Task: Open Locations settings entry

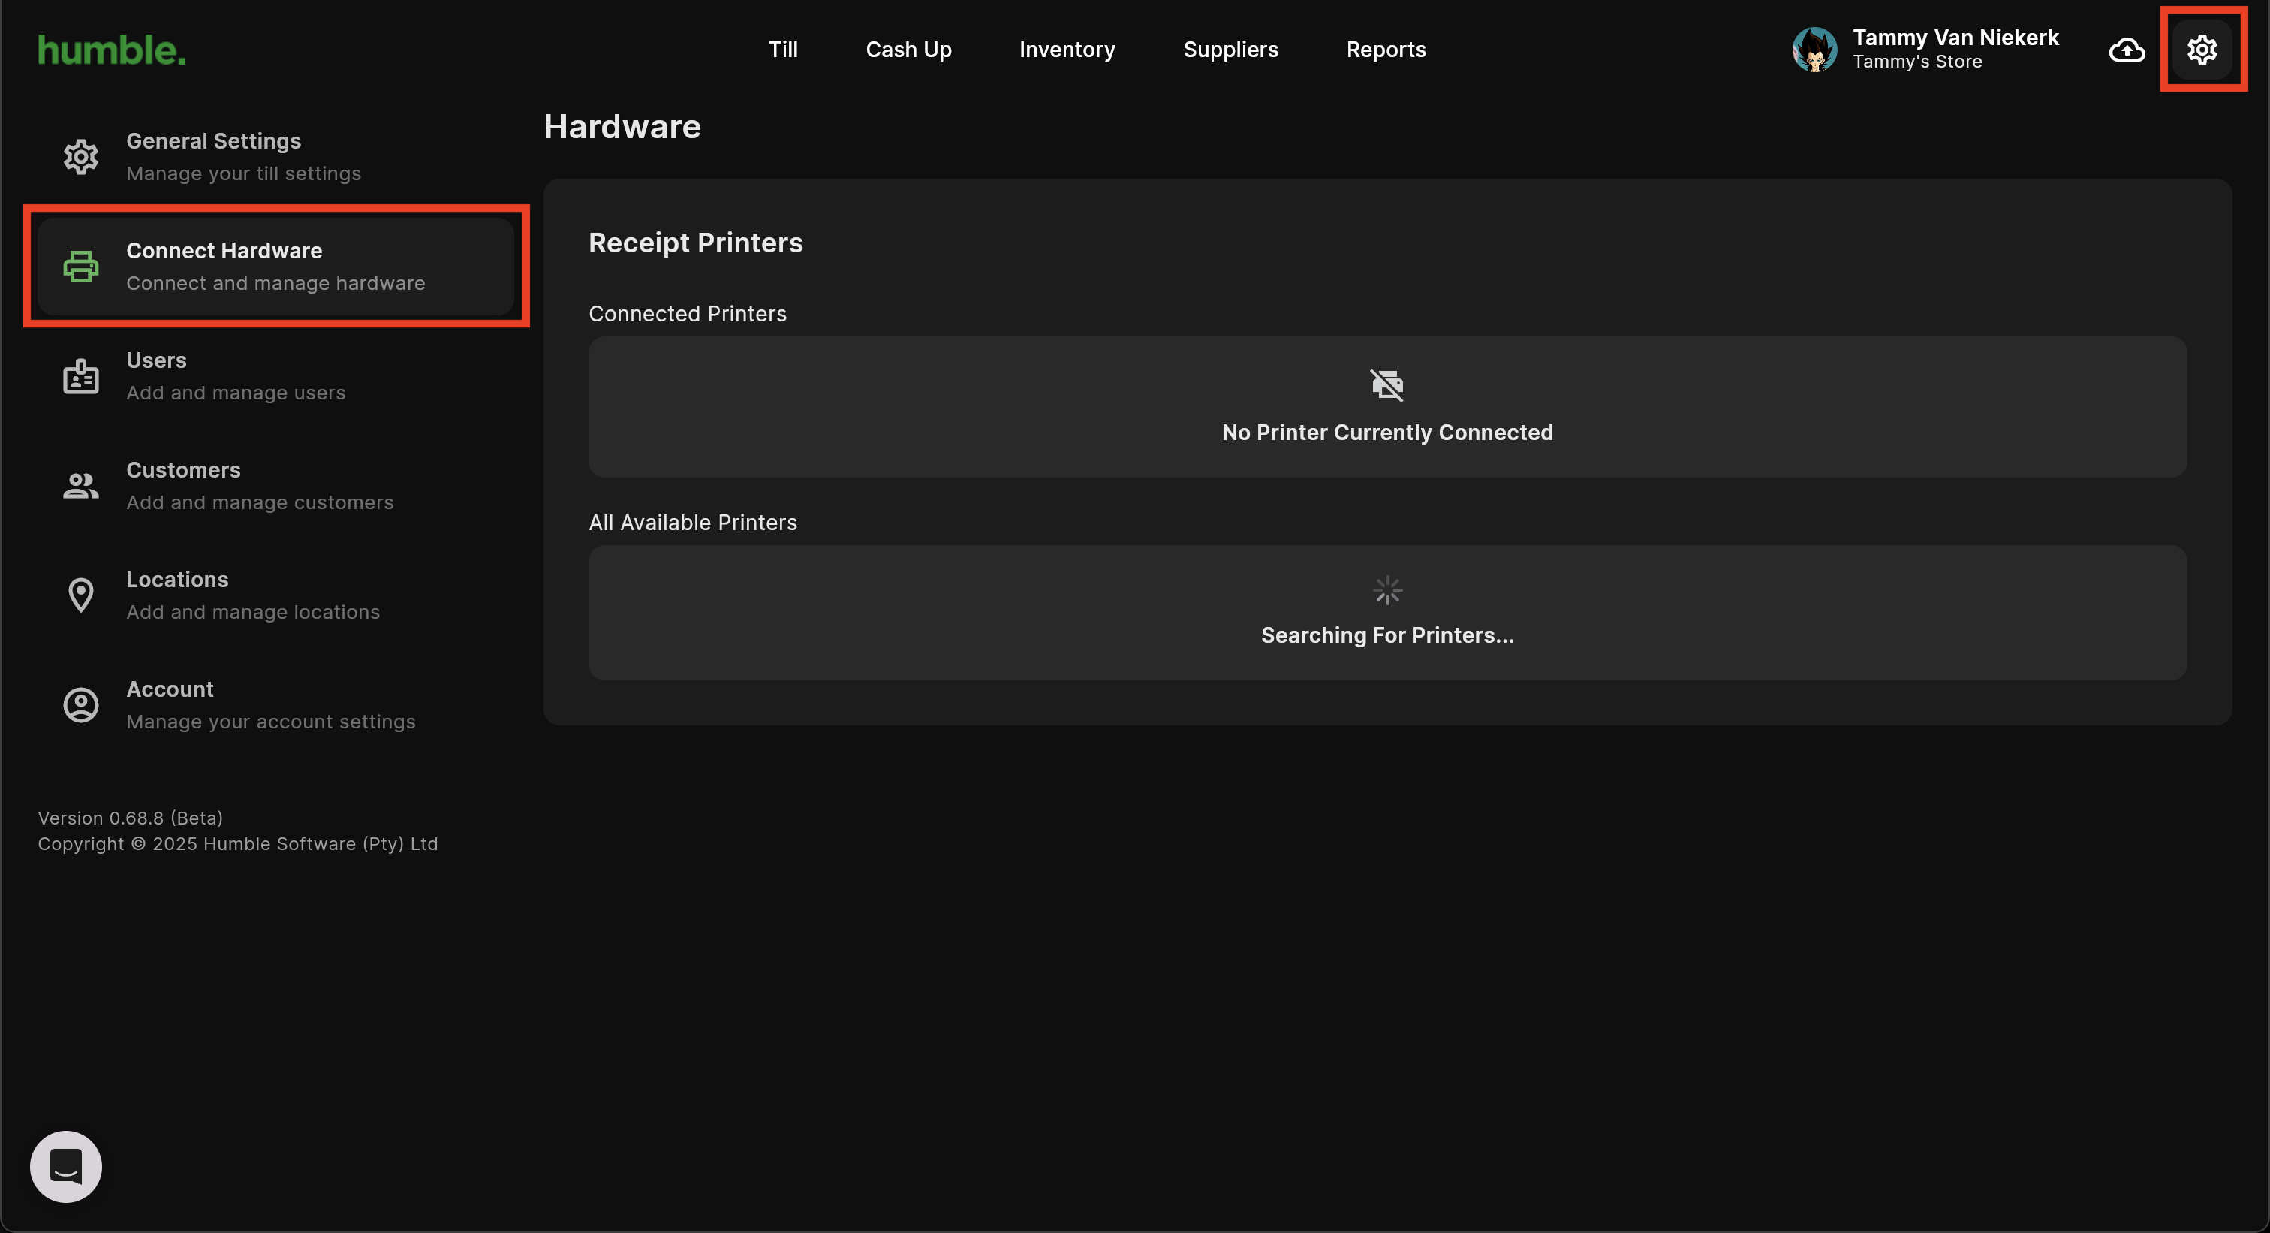Action: tap(275, 595)
